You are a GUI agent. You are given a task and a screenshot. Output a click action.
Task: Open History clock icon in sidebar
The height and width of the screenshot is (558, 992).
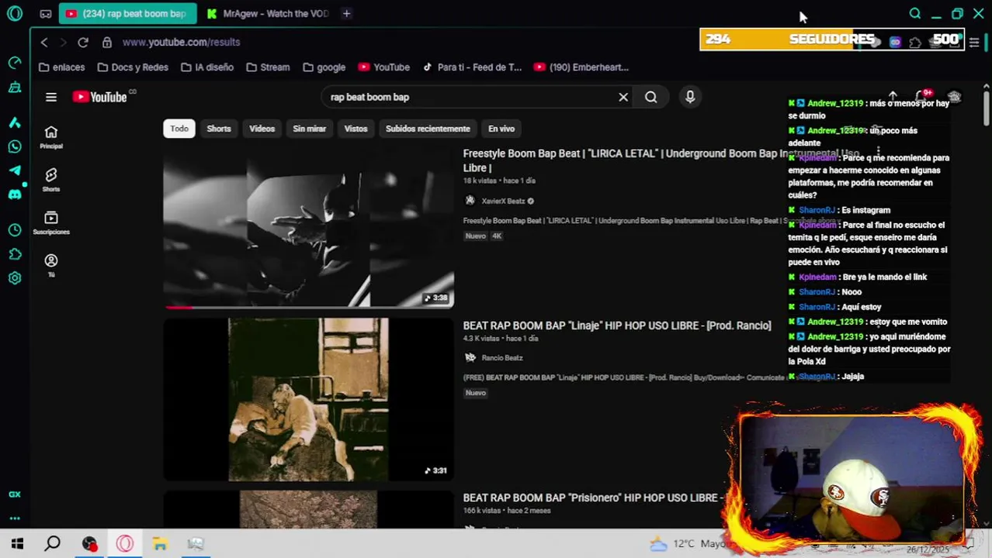point(15,230)
